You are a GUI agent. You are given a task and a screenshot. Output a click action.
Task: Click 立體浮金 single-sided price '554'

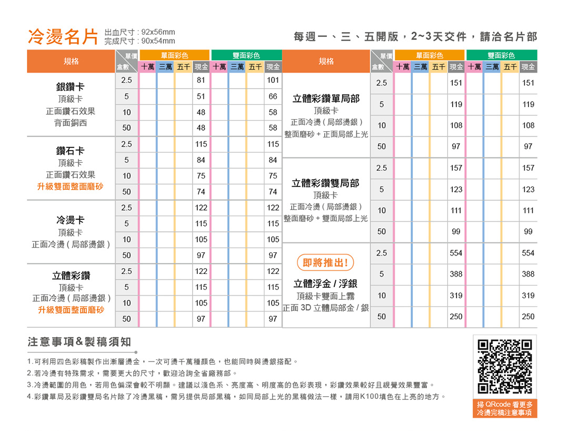tap(456, 253)
